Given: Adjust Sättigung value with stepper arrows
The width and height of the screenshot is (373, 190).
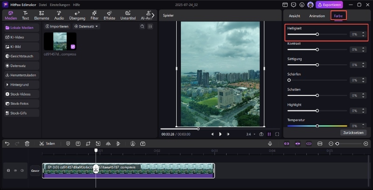Looking at the screenshot, I should [363, 65].
